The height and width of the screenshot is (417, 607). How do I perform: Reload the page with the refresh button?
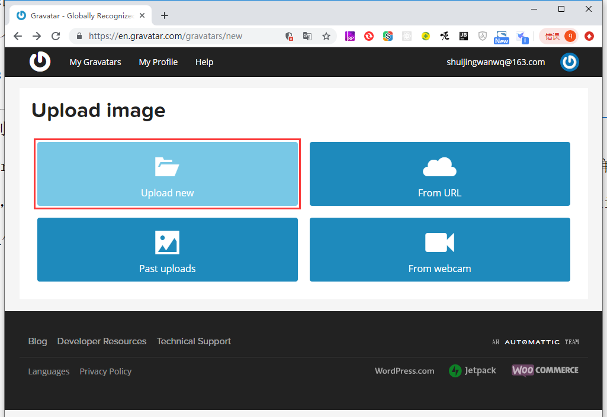click(x=56, y=36)
